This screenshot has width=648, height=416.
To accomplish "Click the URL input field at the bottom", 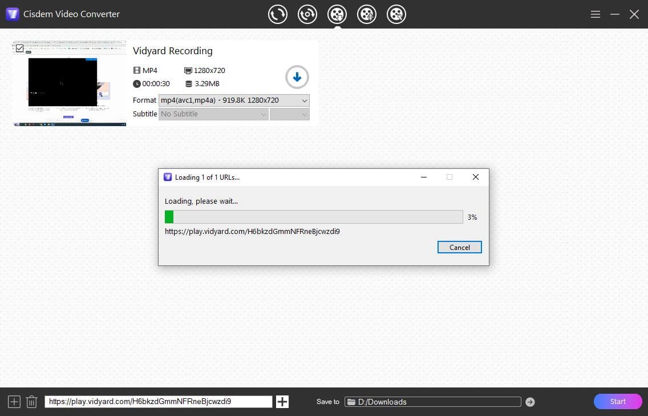I will pos(158,402).
